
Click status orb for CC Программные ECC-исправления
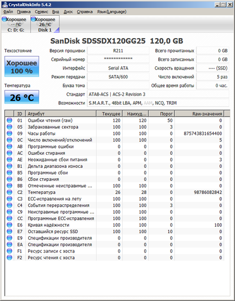pyautogui.click(x=9, y=218)
